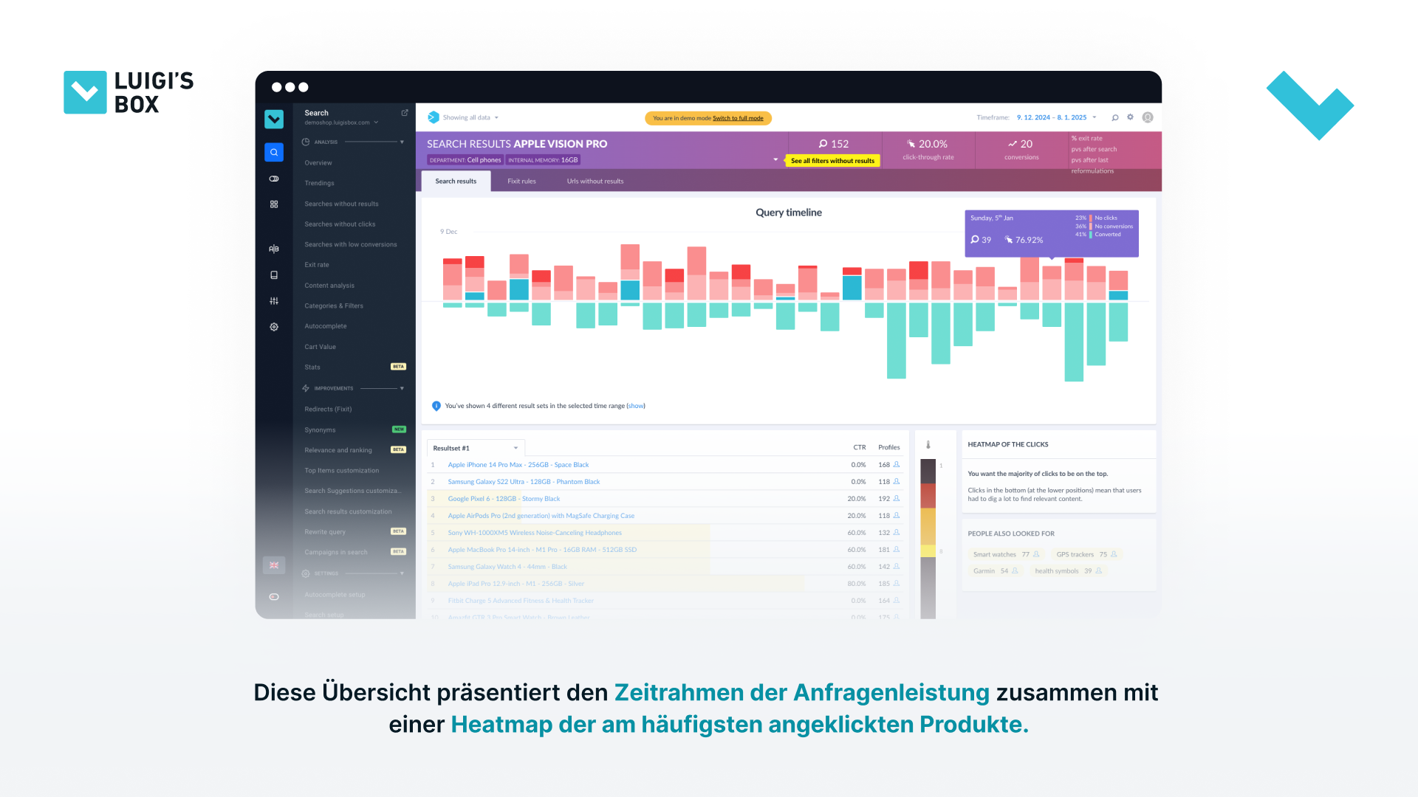Screen dimensions: 1418x797
Task: Switch to the Fixit rules tab
Action: tap(521, 182)
